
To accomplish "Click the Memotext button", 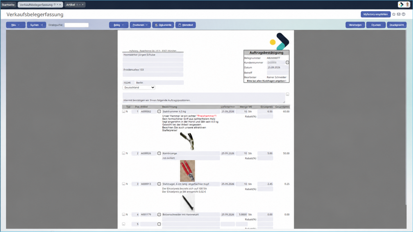I will pyautogui.click(x=185, y=25).
